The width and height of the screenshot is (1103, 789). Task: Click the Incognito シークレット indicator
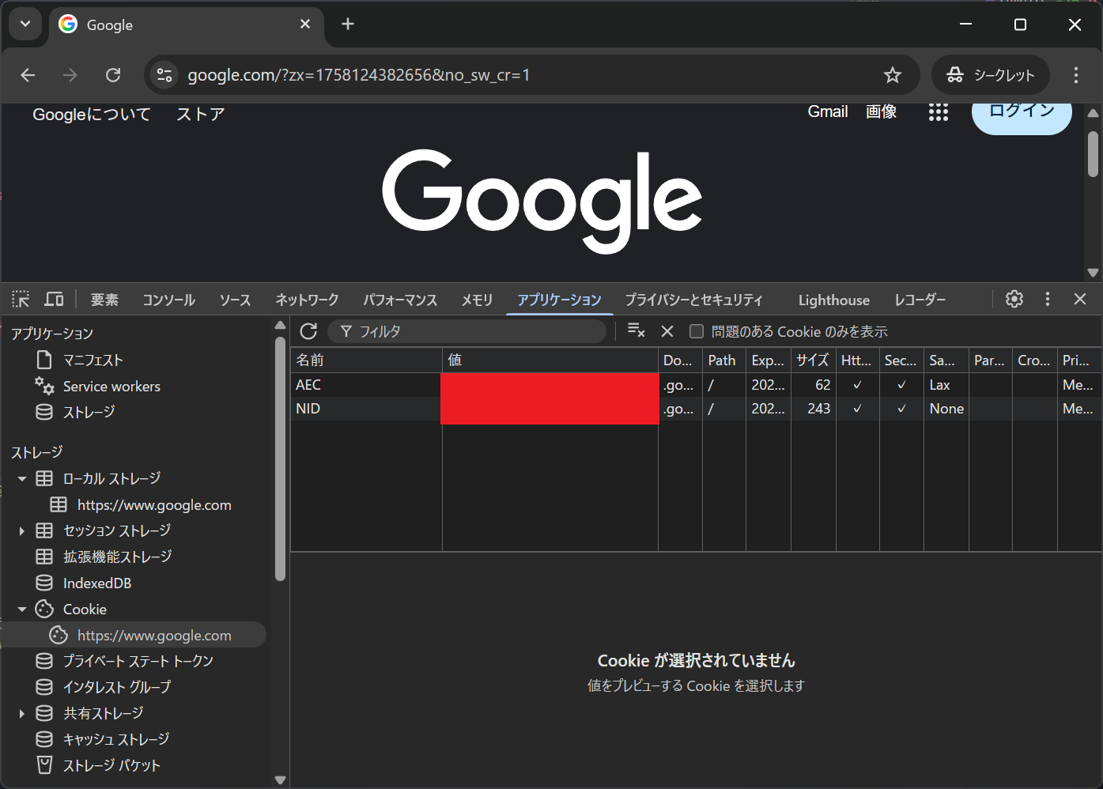click(x=991, y=75)
